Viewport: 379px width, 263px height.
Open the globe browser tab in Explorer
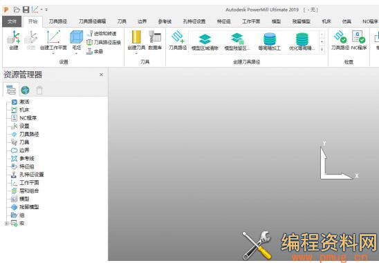[25, 90]
